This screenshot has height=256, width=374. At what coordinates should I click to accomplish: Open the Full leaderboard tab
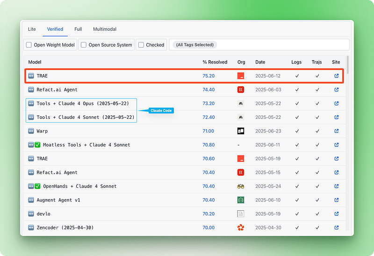[x=78, y=29]
